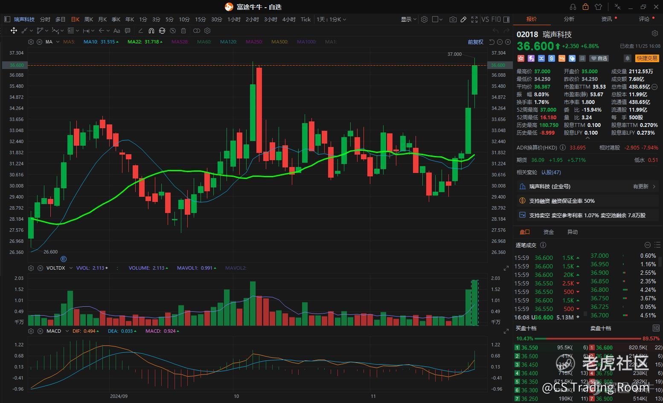Expand the polyline shape tool dropdown

coord(47,31)
